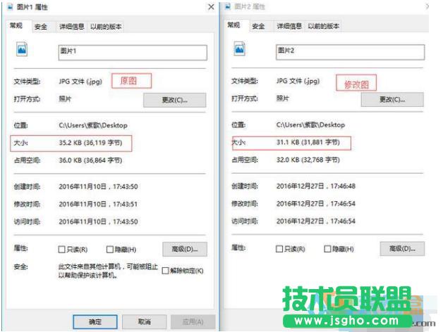Select 安全 tab in 图片2 dialog
443x332 pixels.
coord(258,26)
